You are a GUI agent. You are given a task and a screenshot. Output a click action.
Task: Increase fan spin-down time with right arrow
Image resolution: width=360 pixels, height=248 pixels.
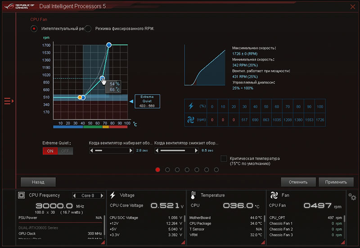196,151
